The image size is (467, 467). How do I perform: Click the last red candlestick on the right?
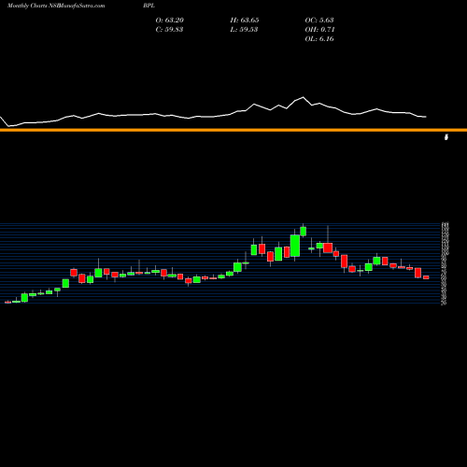pyautogui.click(x=426, y=277)
